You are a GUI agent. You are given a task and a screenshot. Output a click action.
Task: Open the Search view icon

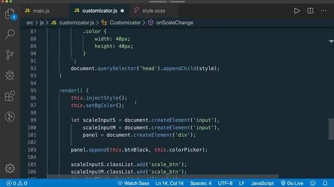coord(10,34)
